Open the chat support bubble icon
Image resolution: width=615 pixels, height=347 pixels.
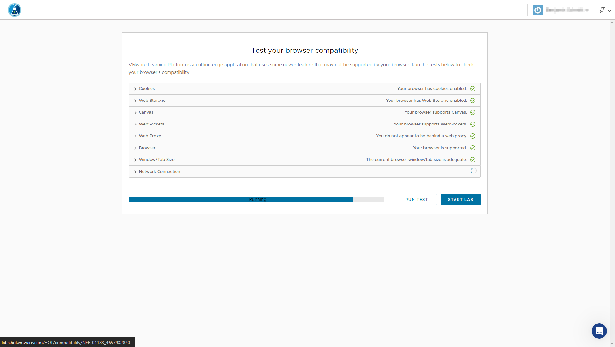pos(599,331)
